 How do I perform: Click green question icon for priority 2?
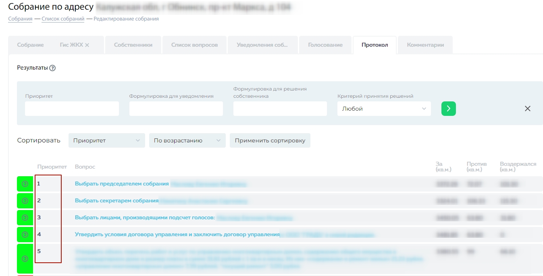25,201
